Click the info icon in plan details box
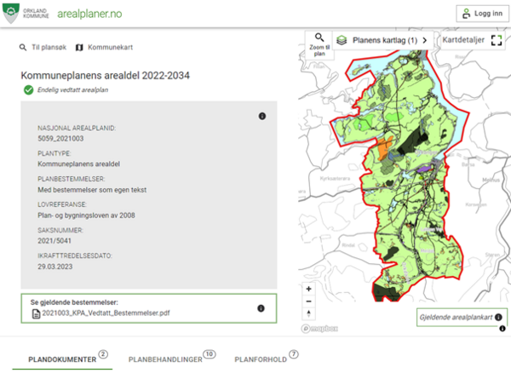 [x=262, y=116]
